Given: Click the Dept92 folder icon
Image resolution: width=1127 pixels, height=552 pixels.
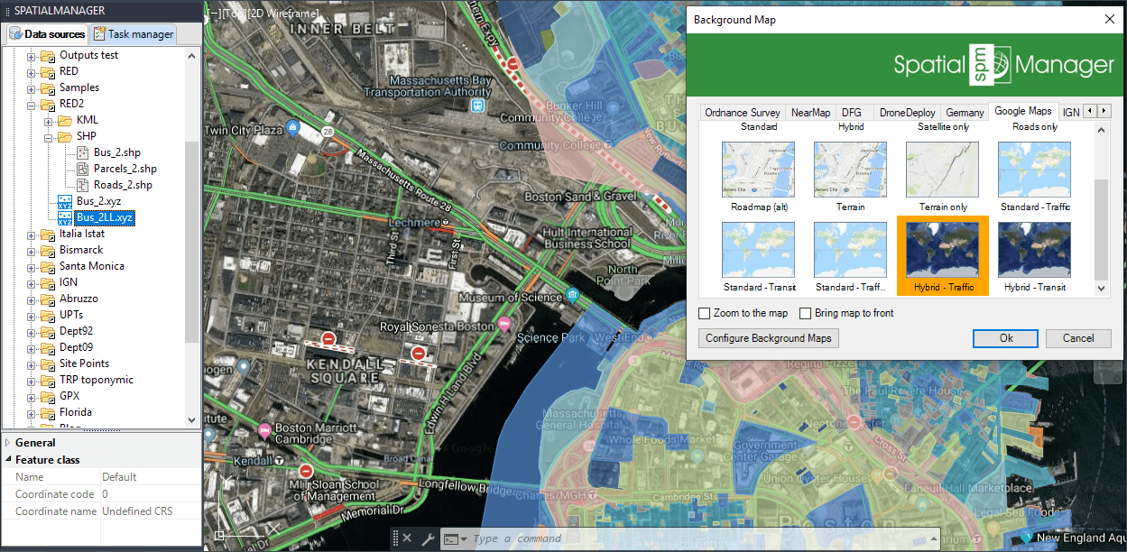Looking at the screenshot, I should tap(47, 331).
